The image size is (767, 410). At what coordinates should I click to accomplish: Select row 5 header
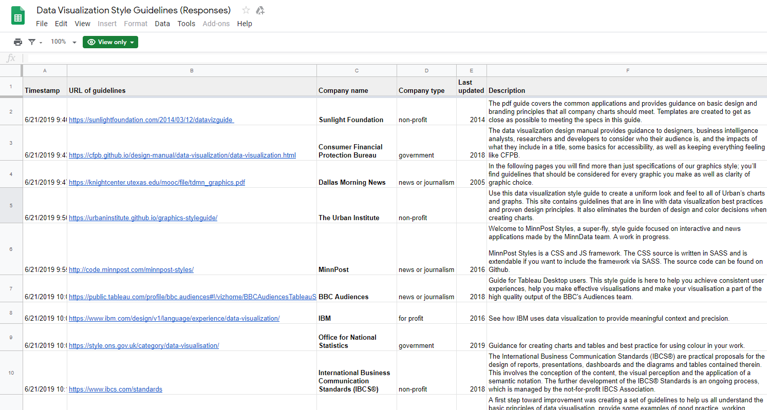click(x=11, y=205)
